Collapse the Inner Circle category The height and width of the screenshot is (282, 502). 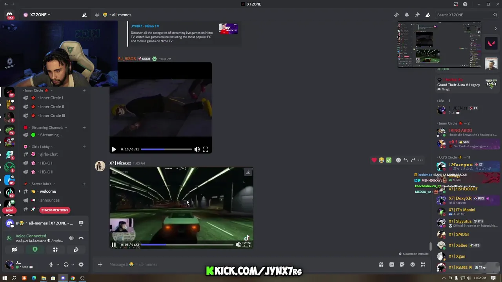(x=38, y=90)
